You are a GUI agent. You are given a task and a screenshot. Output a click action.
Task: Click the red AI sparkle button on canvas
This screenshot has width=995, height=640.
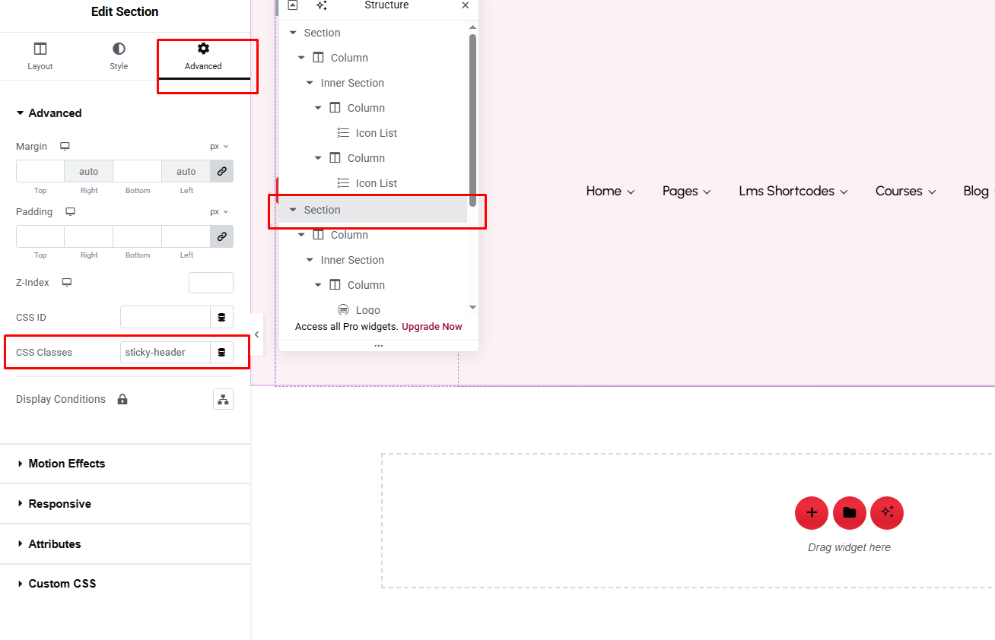887,513
